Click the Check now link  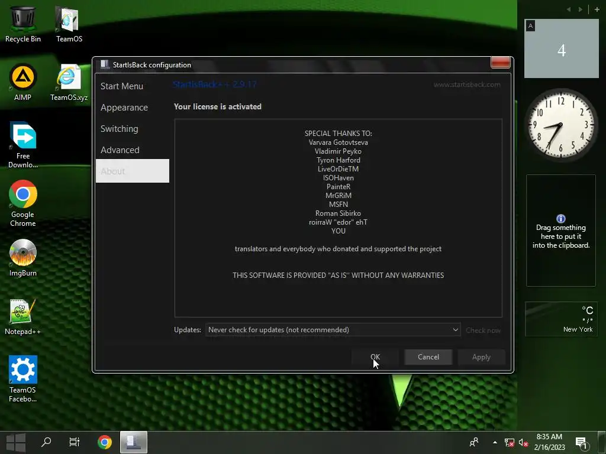[x=483, y=330]
